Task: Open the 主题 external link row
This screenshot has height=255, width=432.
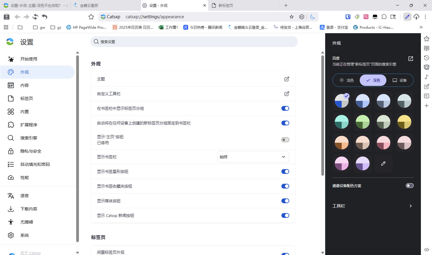Action: [193, 79]
